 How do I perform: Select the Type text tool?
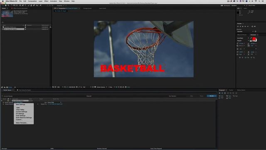coord(26,5)
